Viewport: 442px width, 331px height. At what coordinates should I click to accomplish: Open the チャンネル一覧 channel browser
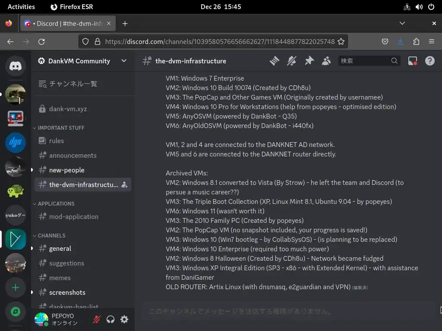click(x=82, y=84)
